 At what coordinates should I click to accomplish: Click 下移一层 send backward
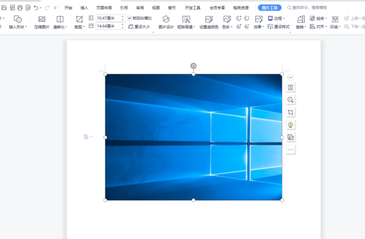pyautogui.click(x=354, y=26)
